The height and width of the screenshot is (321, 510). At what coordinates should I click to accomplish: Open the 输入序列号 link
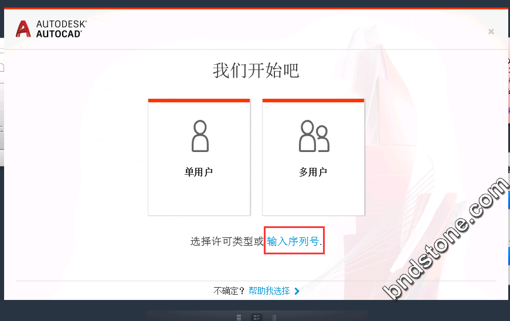click(293, 241)
